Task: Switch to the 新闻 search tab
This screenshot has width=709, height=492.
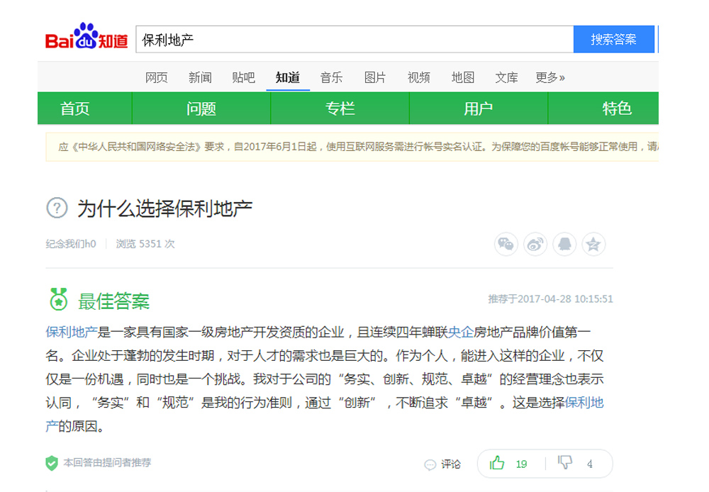Action: pos(200,78)
